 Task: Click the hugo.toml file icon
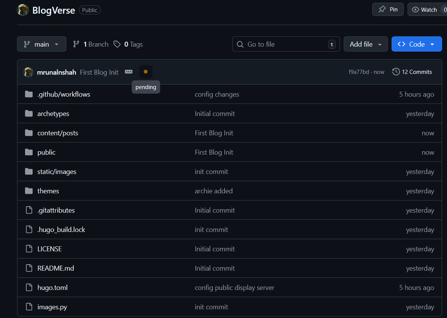pos(29,287)
